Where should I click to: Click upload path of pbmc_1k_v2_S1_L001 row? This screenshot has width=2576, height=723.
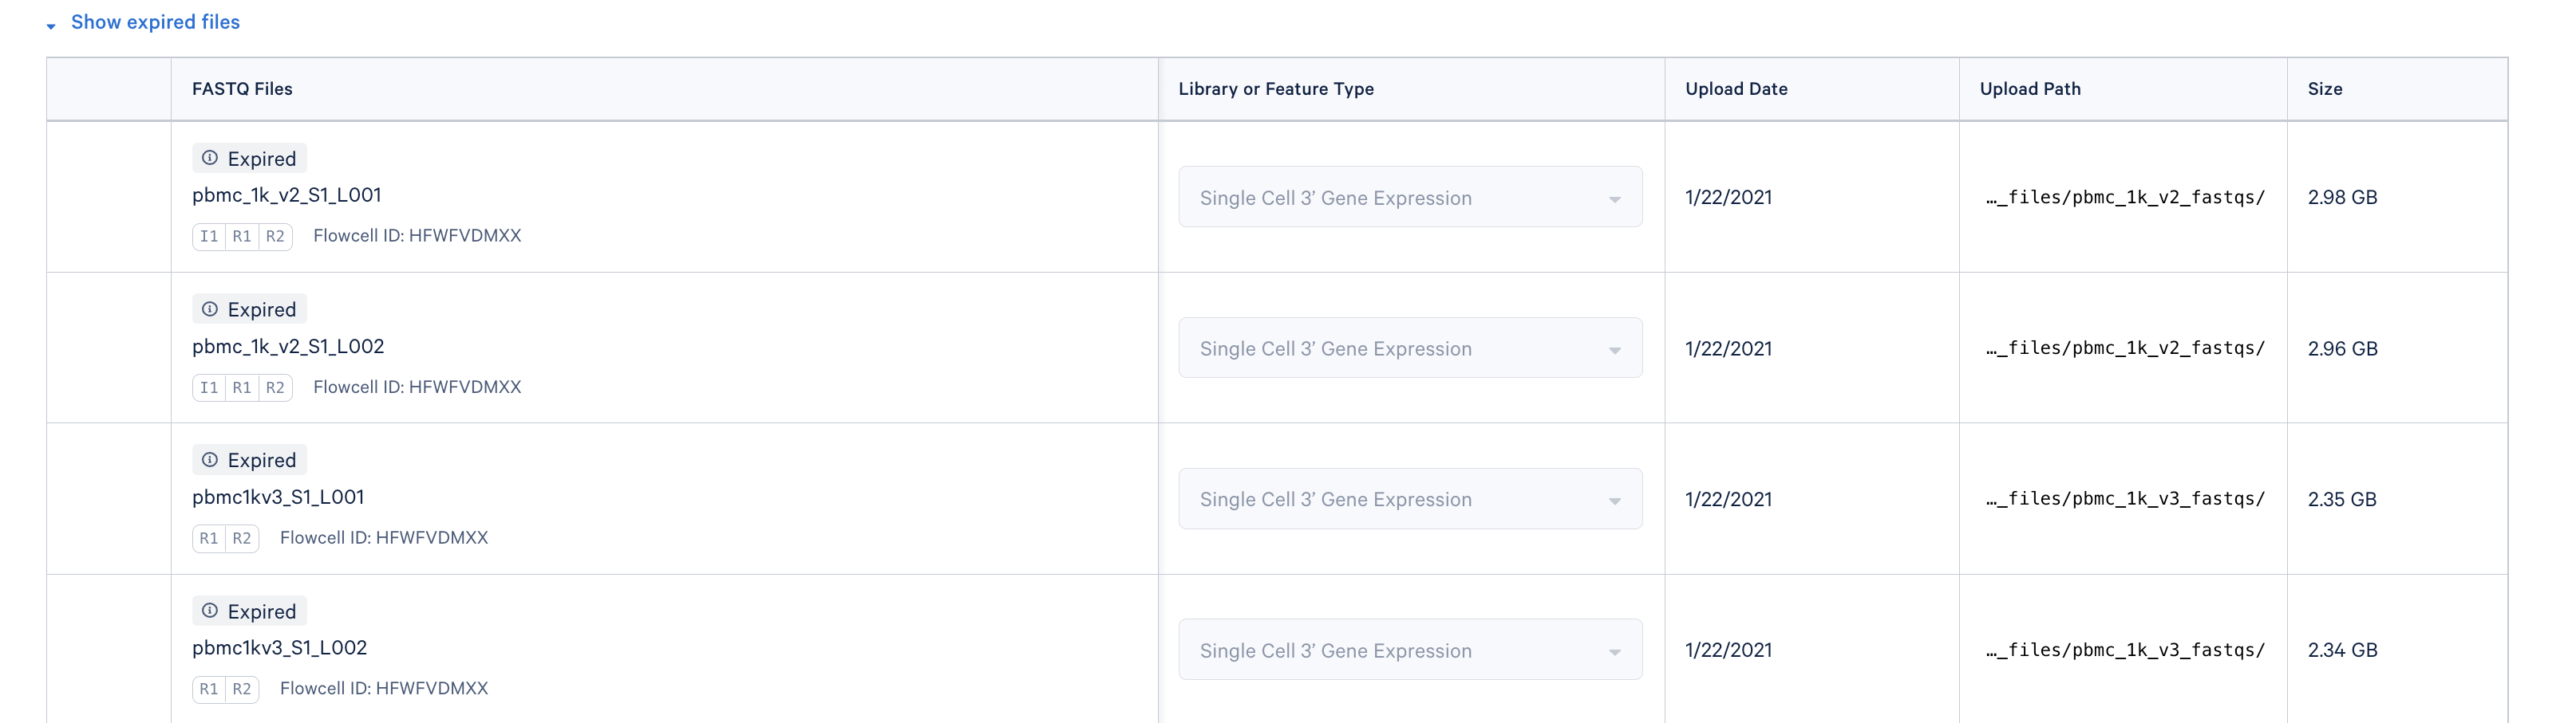tap(2125, 198)
